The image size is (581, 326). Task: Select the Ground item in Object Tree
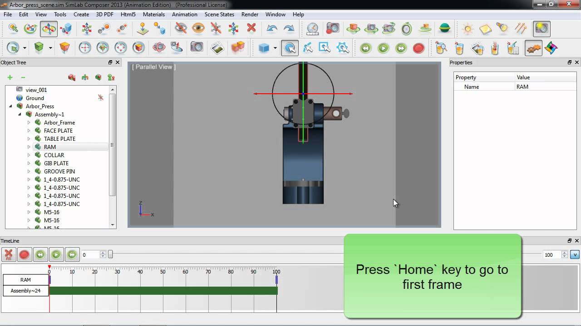[35, 98]
